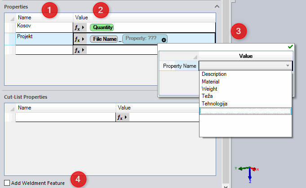Image resolution: width=306 pixels, height=188 pixels.
Task: Open the Property Name dropdown arrow
Action: pyautogui.click(x=288, y=66)
